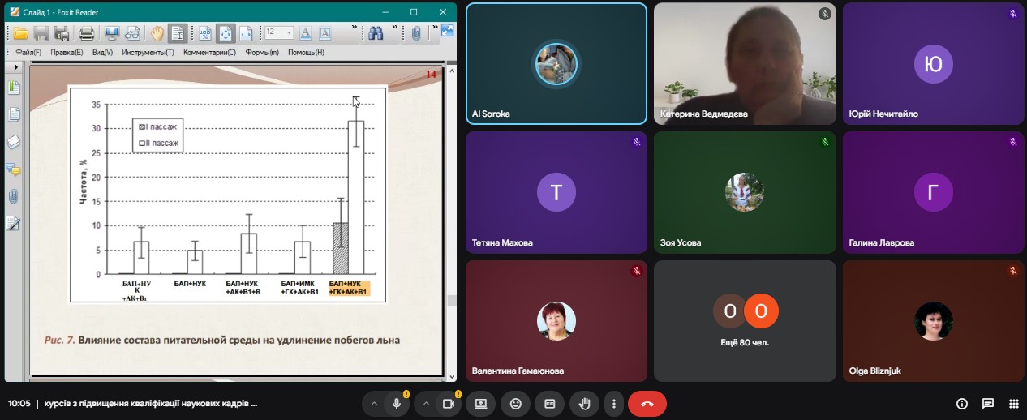The height and width of the screenshot is (420, 1027).
Task: Click the monitor full-screen view icon
Action: [x=112, y=33]
